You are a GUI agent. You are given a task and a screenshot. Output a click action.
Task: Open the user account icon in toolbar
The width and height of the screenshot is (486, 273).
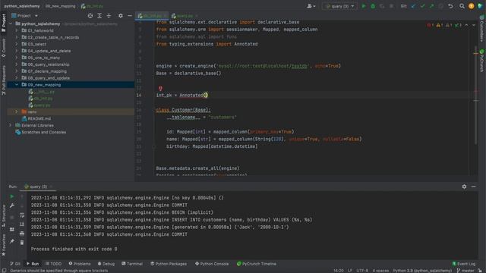pyautogui.click(x=311, y=6)
